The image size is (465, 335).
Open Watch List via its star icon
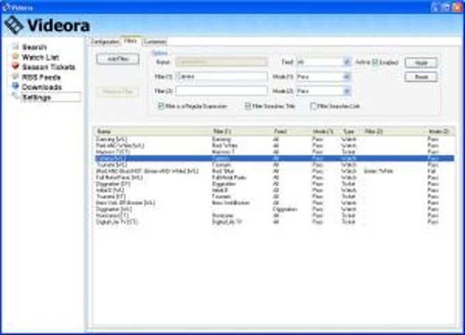[x=16, y=57]
